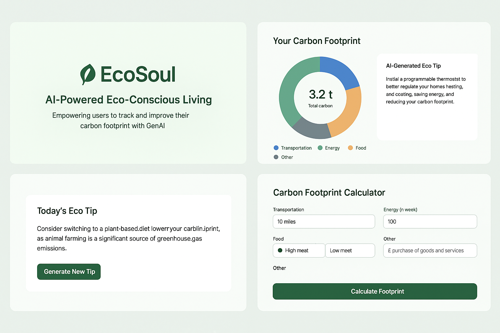Open the Energy per week selector

pos(430,221)
